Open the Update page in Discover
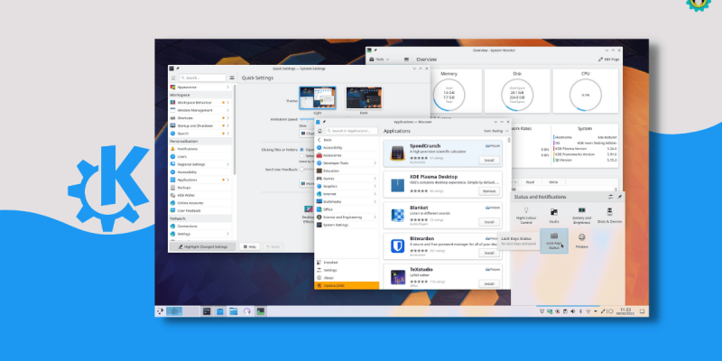 (x=347, y=285)
